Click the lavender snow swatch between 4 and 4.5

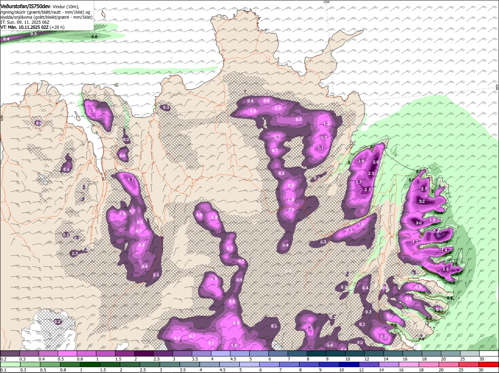tap(221, 354)
